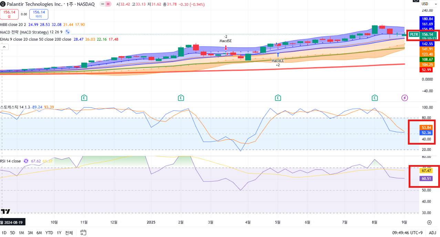
Task: Open the earnings marker near 5월
Action: [278, 98]
